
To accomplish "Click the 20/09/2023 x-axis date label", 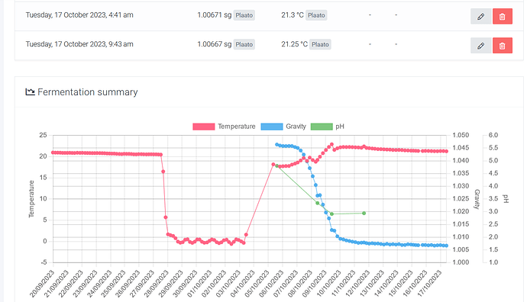I will [42, 283].
